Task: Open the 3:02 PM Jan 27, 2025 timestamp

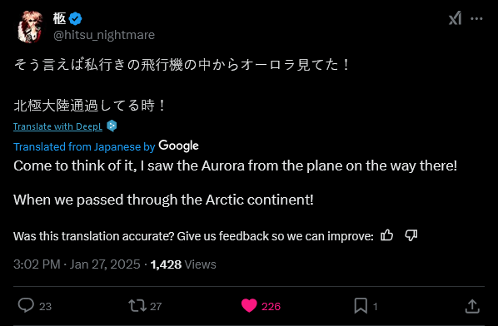Action: [77, 264]
